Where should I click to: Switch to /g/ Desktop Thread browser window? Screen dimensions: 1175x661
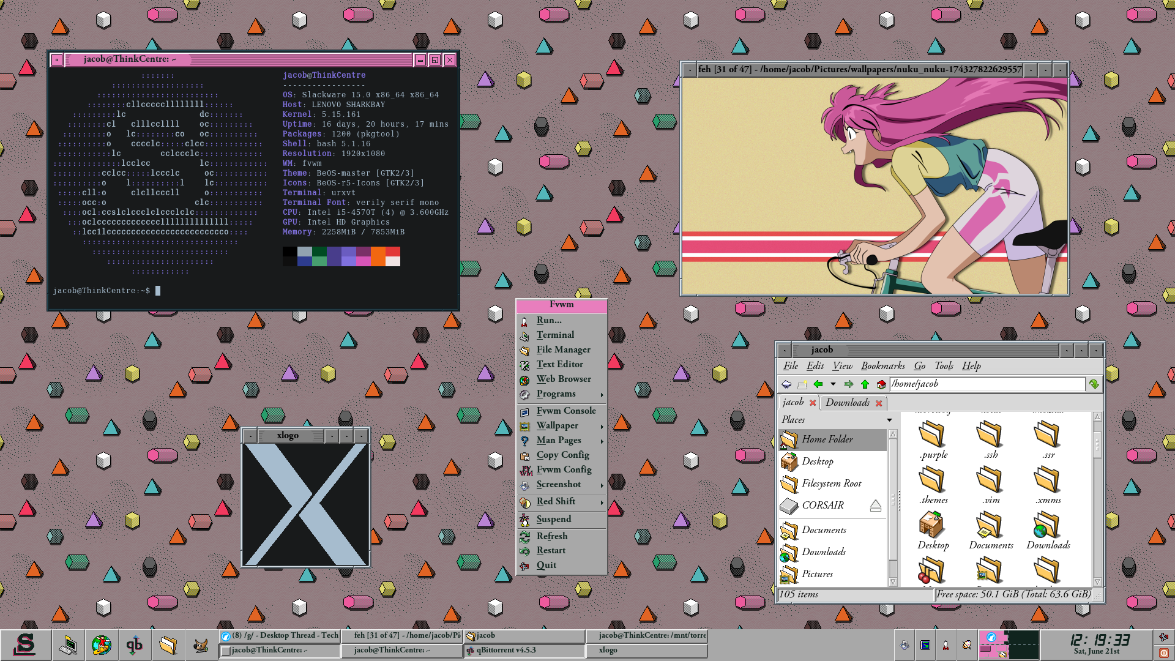[280, 636]
